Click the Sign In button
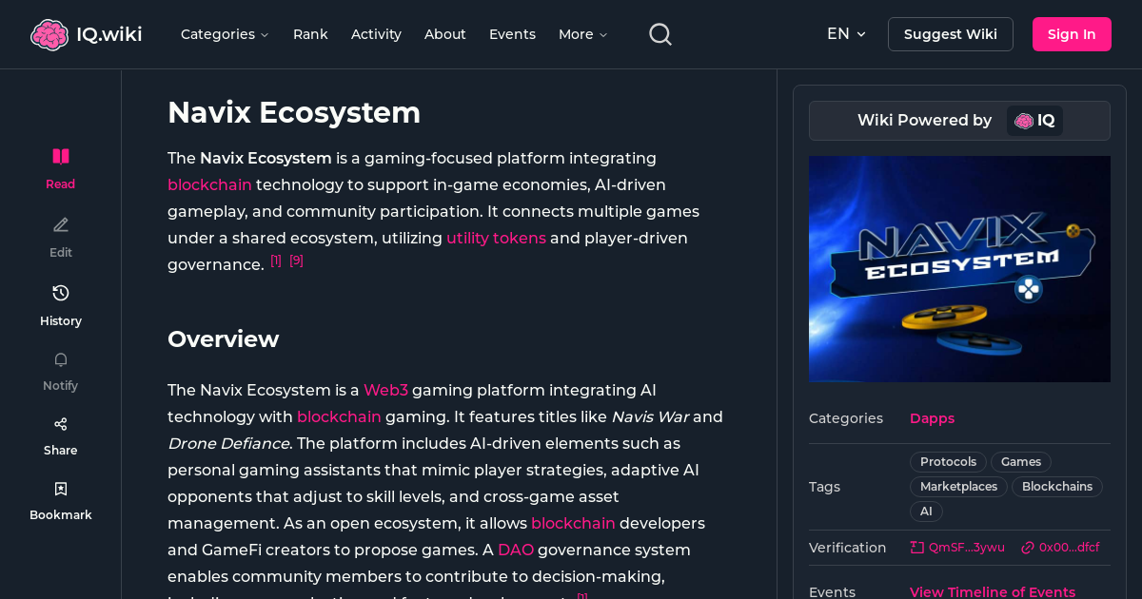Screen dimensions: 1142x599 (x=1072, y=33)
